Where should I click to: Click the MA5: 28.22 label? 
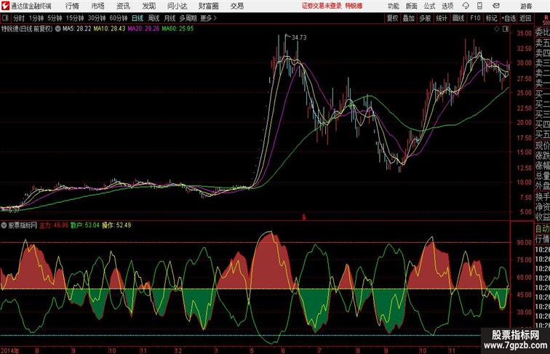[77, 29]
